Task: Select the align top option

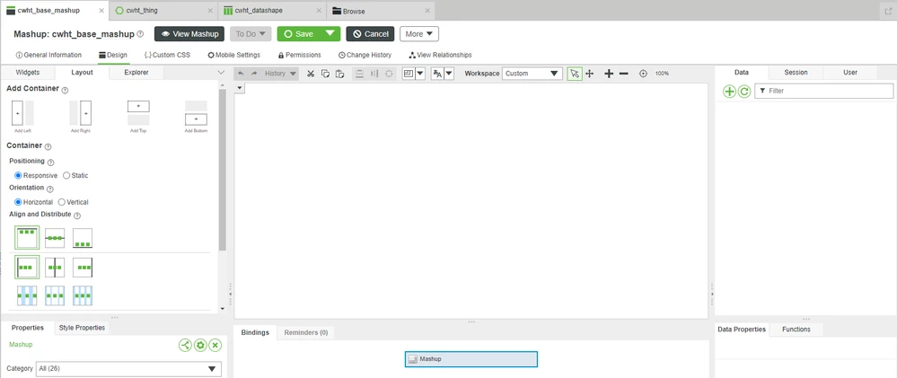Action: (27, 238)
